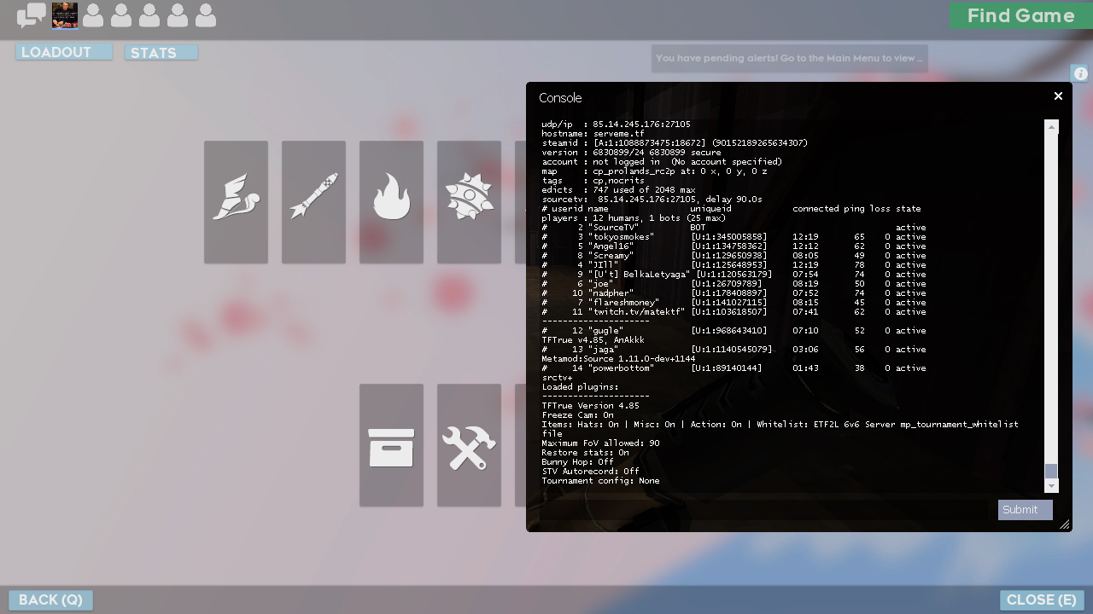Viewport: 1093px width, 614px height.
Task: Select the Scout class loadout icon
Action: point(236,202)
